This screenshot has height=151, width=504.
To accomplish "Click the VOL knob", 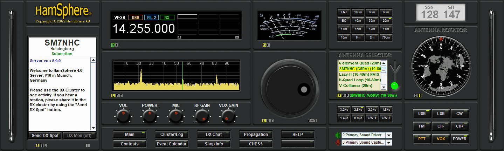I will pyautogui.click(x=123, y=115).
